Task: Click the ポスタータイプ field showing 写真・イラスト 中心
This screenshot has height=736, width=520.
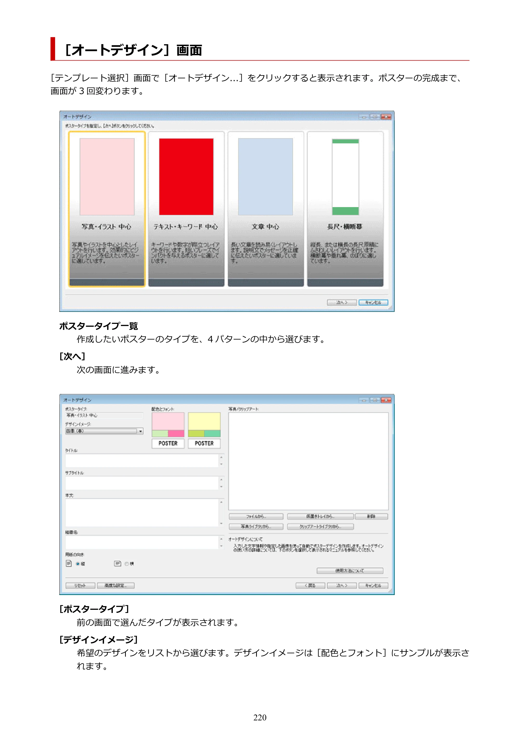Action: tap(104, 415)
